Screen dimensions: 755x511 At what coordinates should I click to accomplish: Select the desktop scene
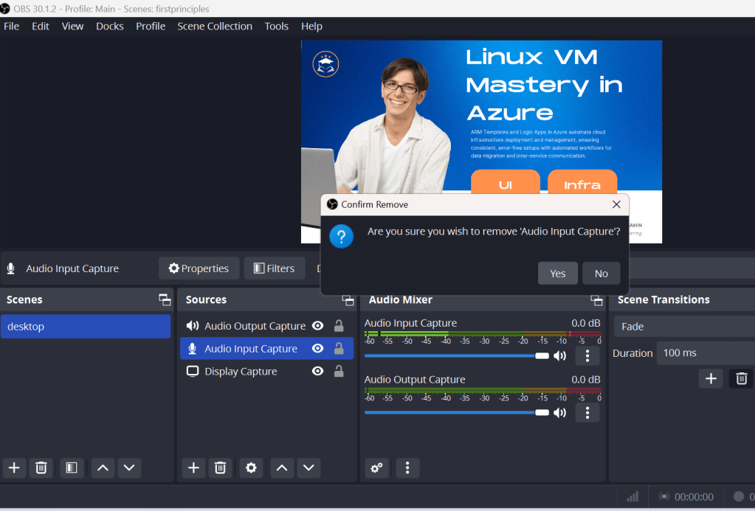86,326
